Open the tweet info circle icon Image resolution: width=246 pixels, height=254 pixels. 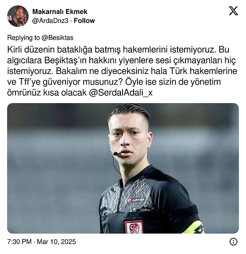pyautogui.click(x=233, y=242)
